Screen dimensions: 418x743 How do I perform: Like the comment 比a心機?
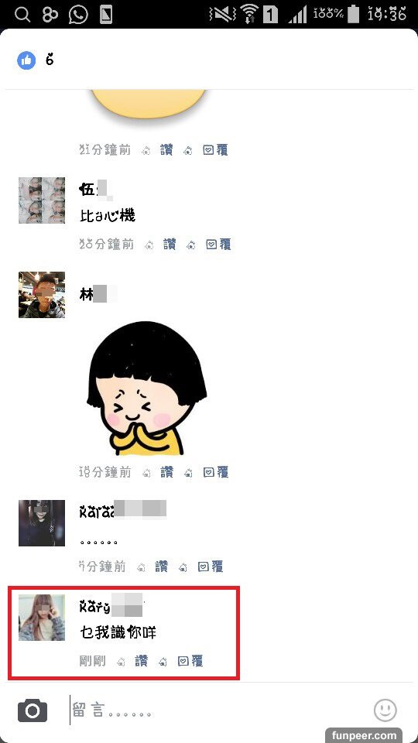pyautogui.click(x=170, y=245)
